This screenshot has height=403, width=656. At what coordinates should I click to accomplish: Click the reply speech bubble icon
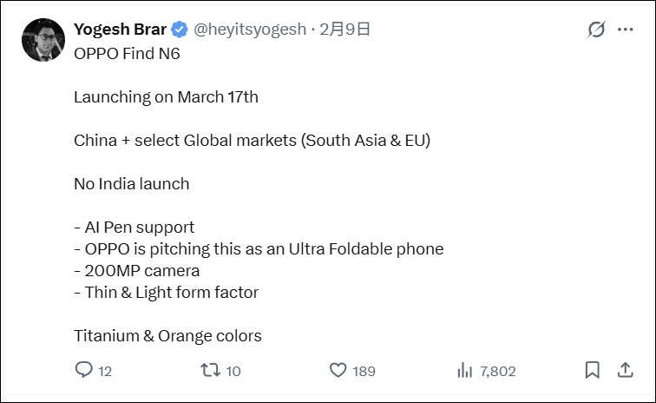point(83,371)
